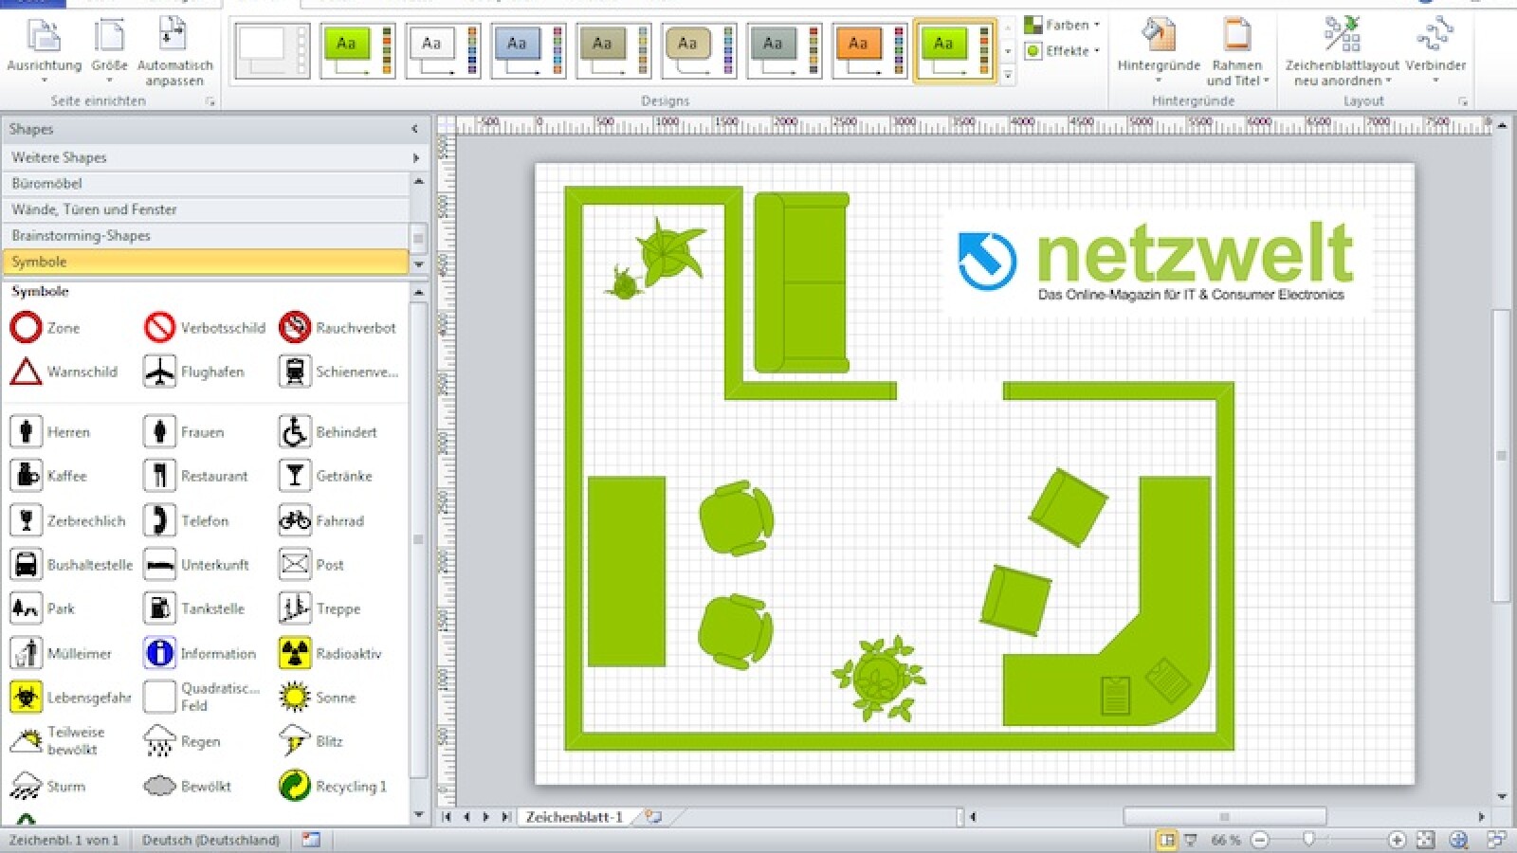Select the Rauchverbot symbol shape
This screenshot has width=1517, height=853.
(x=295, y=327)
